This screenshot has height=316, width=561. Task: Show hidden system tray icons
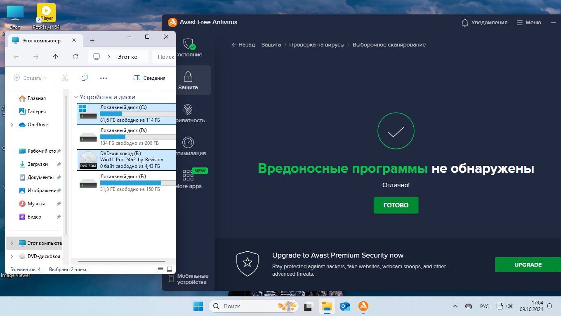tap(455, 306)
